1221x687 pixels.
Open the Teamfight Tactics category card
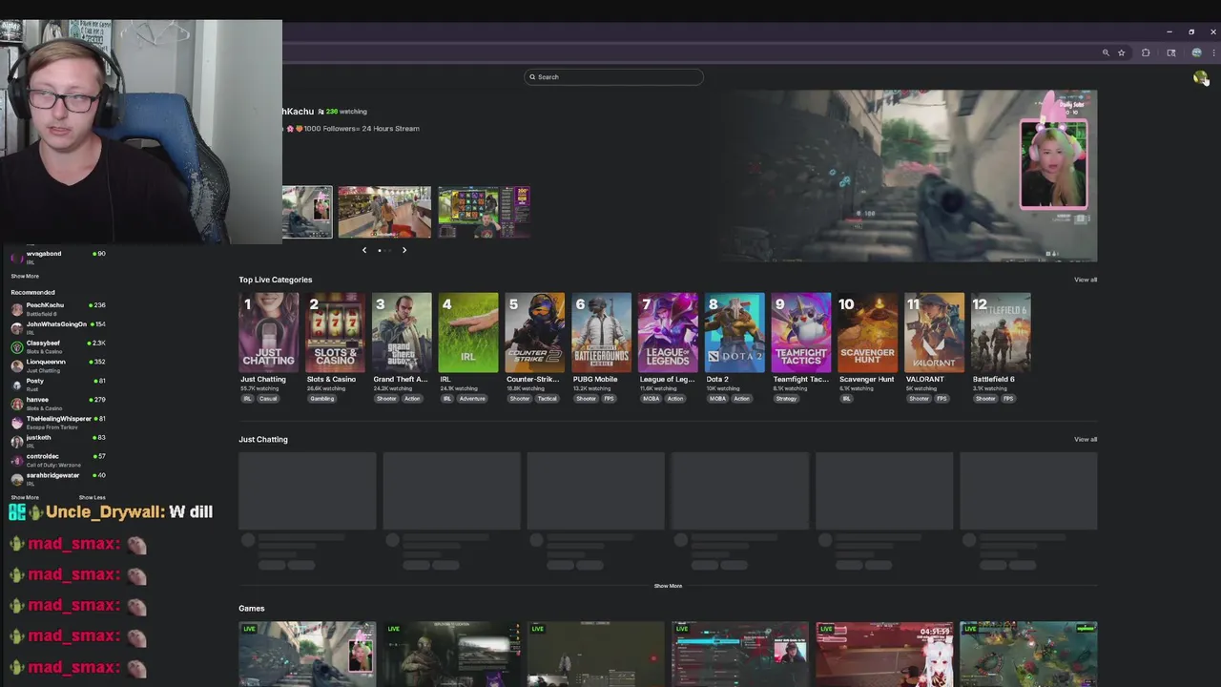click(x=801, y=332)
